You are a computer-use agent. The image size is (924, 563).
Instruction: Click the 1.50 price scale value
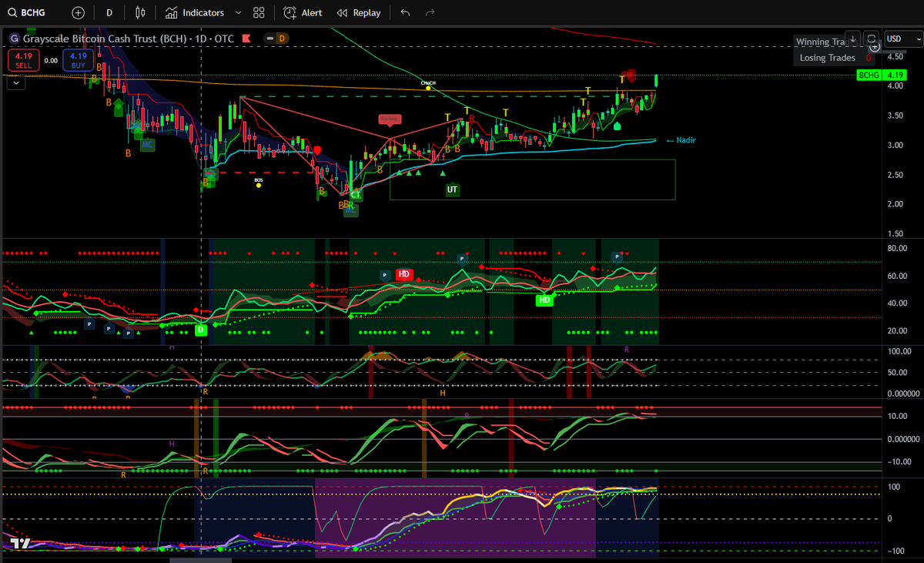[x=895, y=233]
